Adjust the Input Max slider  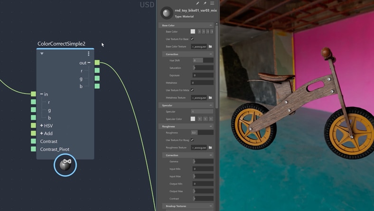pyautogui.click(x=203, y=176)
